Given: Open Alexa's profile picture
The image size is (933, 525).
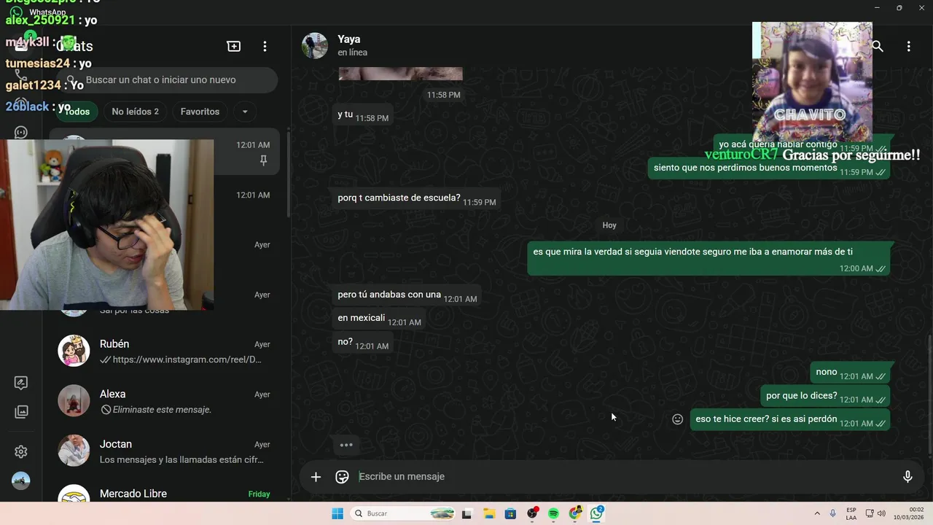Looking at the screenshot, I should (74, 401).
